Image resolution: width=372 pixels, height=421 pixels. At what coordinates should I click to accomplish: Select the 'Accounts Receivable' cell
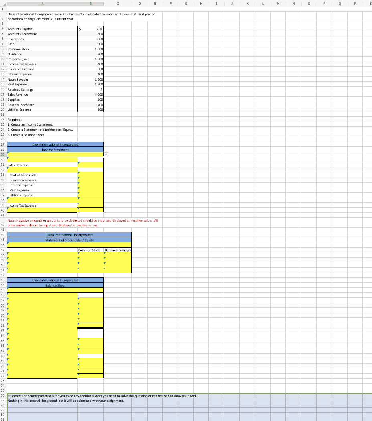point(42,34)
